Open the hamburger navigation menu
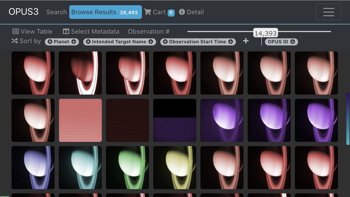 click(x=329, y=12)
